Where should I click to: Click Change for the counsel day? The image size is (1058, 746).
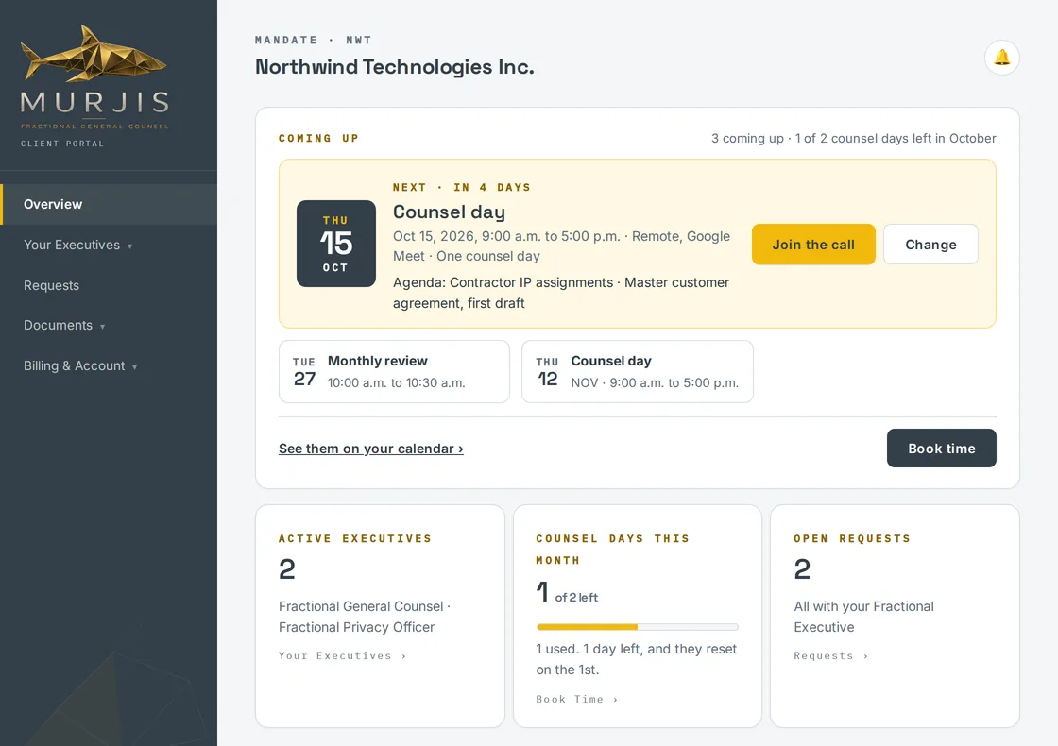pyautogui.click(x=930, y=245)
